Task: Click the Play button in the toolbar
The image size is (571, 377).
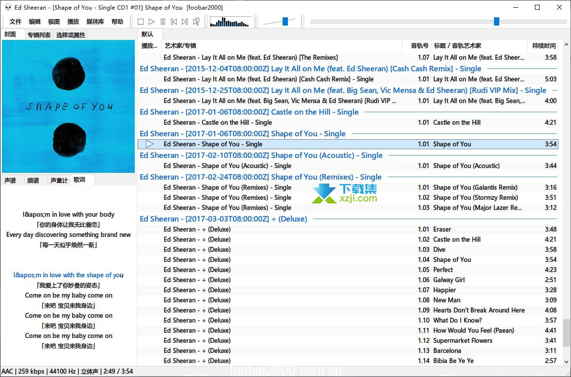Action: click(x=152, y=22)
